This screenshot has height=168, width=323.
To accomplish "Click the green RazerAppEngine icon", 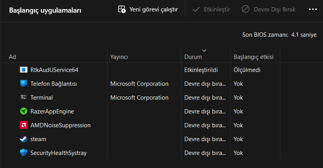I will click(24, 111).
